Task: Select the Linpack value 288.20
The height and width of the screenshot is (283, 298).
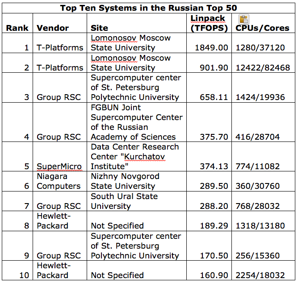Action: [214, 206]
